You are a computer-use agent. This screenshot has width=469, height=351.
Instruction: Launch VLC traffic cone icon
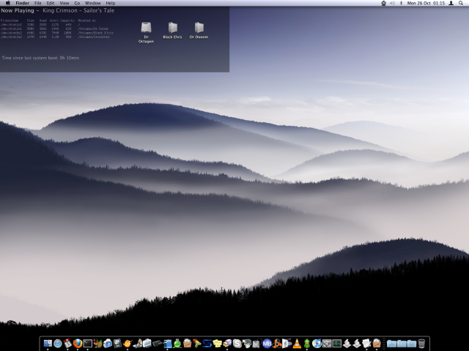[297, 344]
